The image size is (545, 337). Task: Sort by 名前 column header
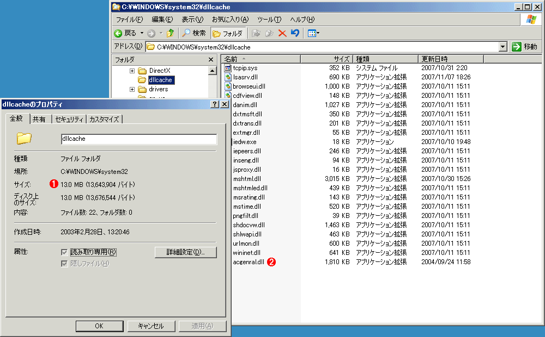point(261,59)
